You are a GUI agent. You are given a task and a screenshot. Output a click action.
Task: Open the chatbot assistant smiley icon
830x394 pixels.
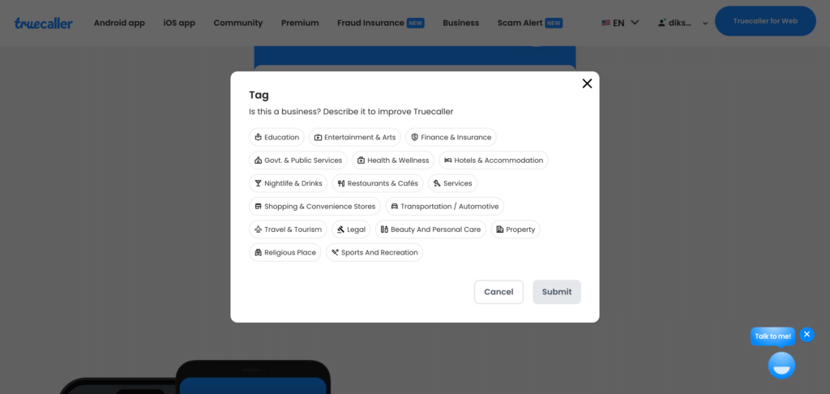[x=782, y=366]
